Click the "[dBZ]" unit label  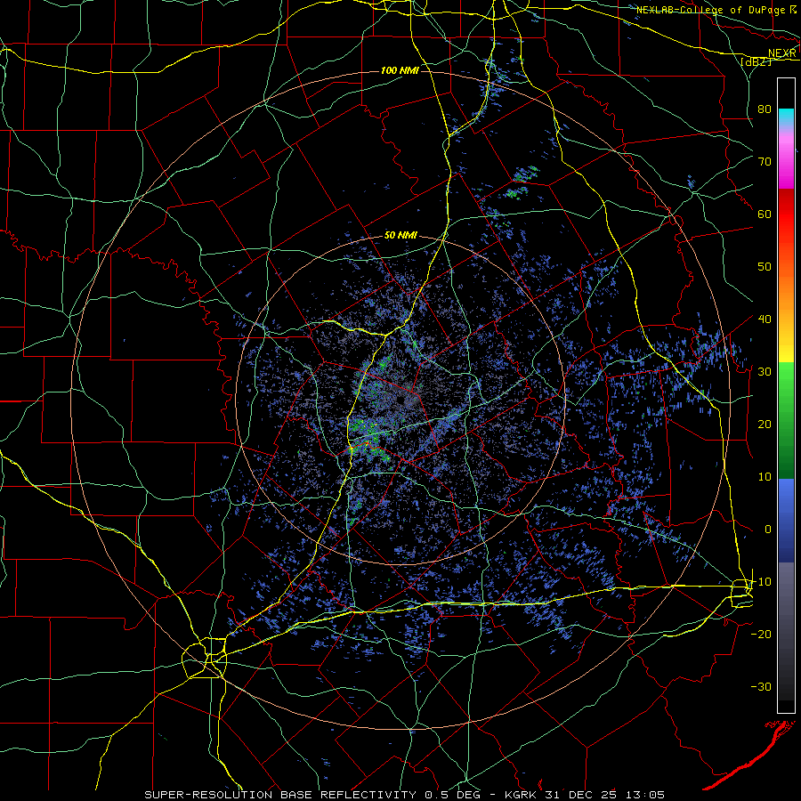click(756, 61)
